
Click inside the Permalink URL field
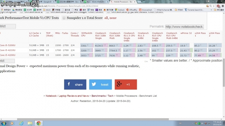tap(184, 27)
